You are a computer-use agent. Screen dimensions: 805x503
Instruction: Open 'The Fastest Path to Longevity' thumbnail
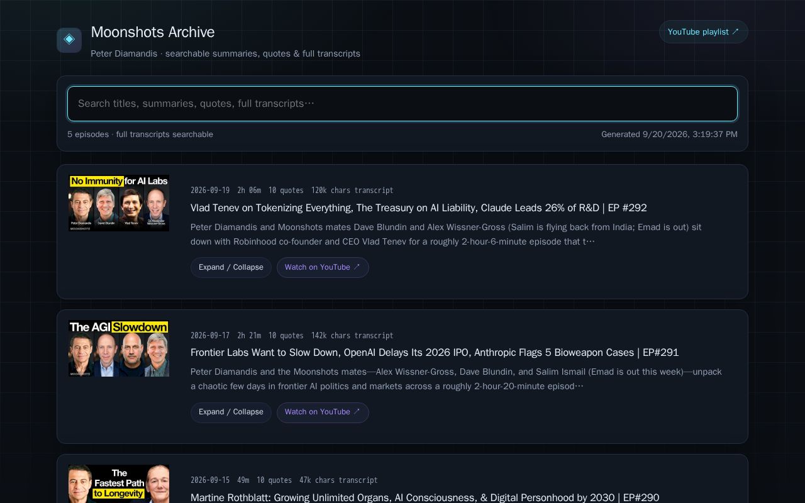pyautogui.click(x=119, y=484)
